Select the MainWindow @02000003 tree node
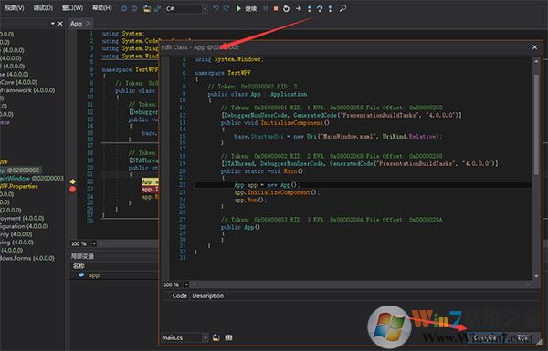Image resolution: width=548 pixels, height=351 pixels. pyautogui.click(x=32, y=179)
